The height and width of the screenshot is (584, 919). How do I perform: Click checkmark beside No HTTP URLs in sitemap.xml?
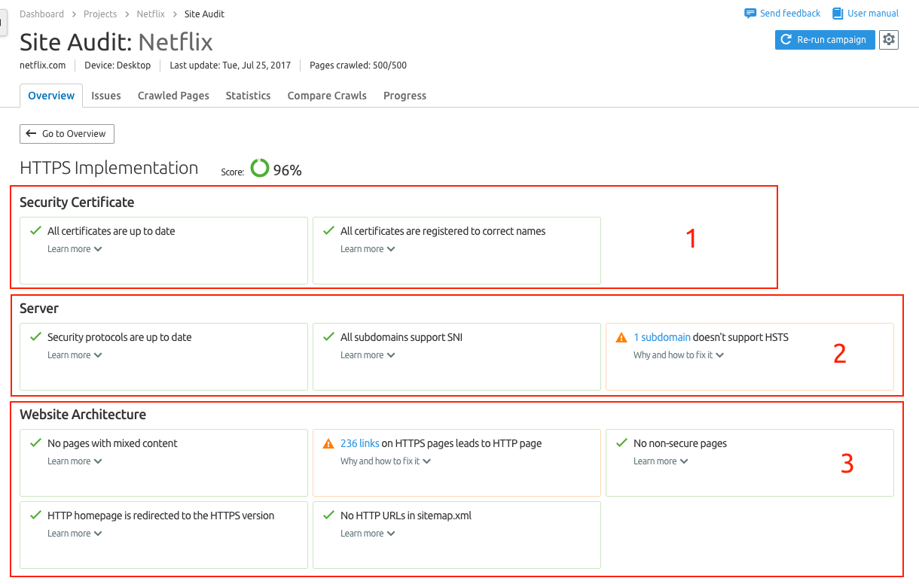(328, 516)
